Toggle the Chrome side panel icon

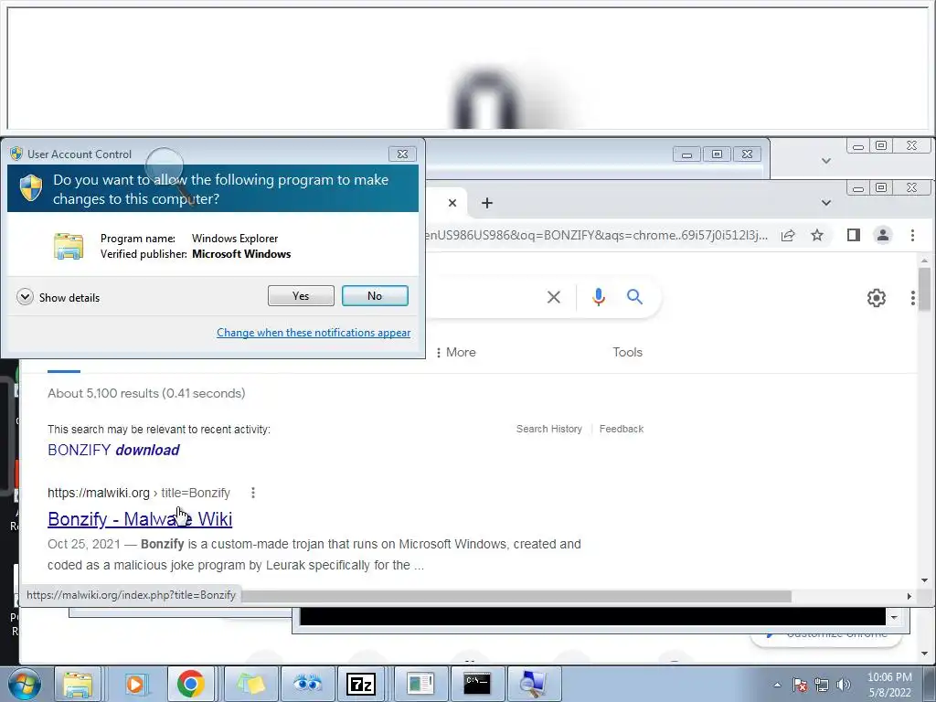[x=854, y=235]
